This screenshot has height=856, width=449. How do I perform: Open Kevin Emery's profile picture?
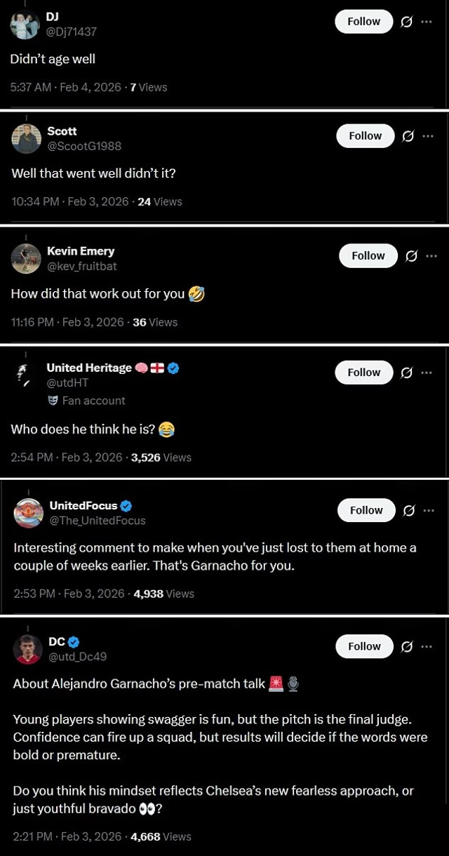tap(26, 258)
